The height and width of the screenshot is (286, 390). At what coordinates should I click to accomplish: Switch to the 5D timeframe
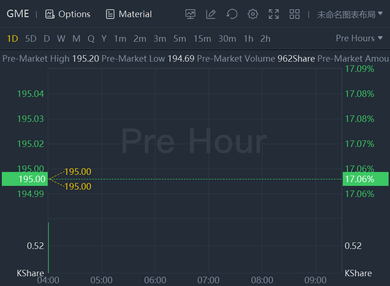(31, 39)
